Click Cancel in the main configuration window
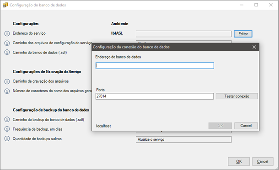This screenshot has height=170, width=279. point(263,161)
